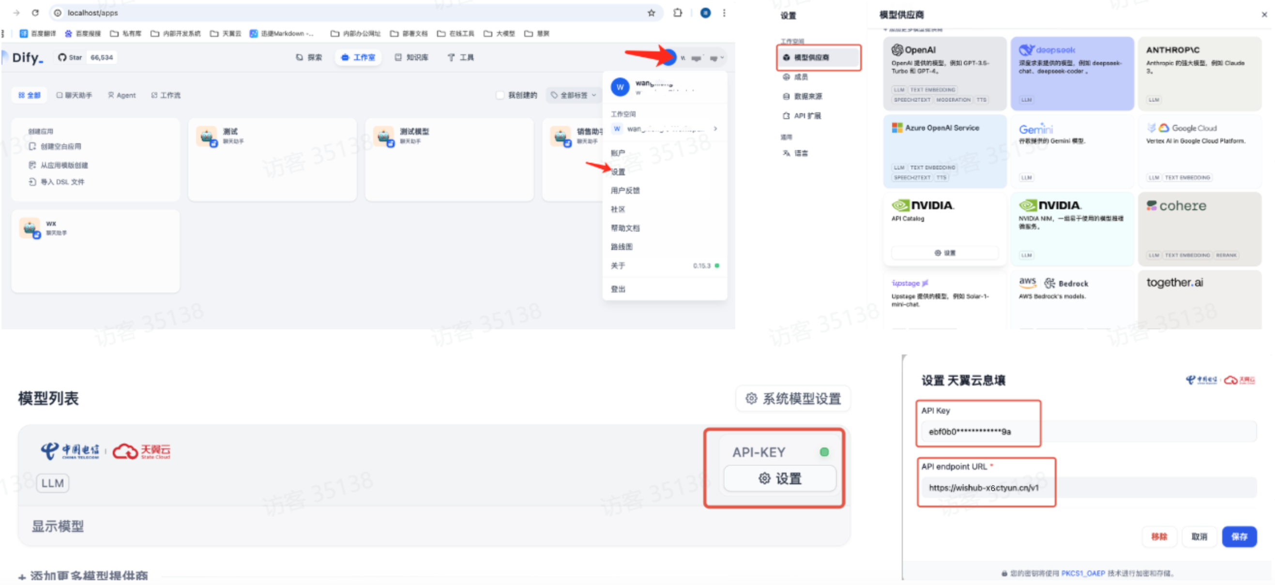Image resolution: width=1275 pixels, height=585 pixels.
Task: Expand the workspace switcher chevron
Action: [x=715, y=129]
